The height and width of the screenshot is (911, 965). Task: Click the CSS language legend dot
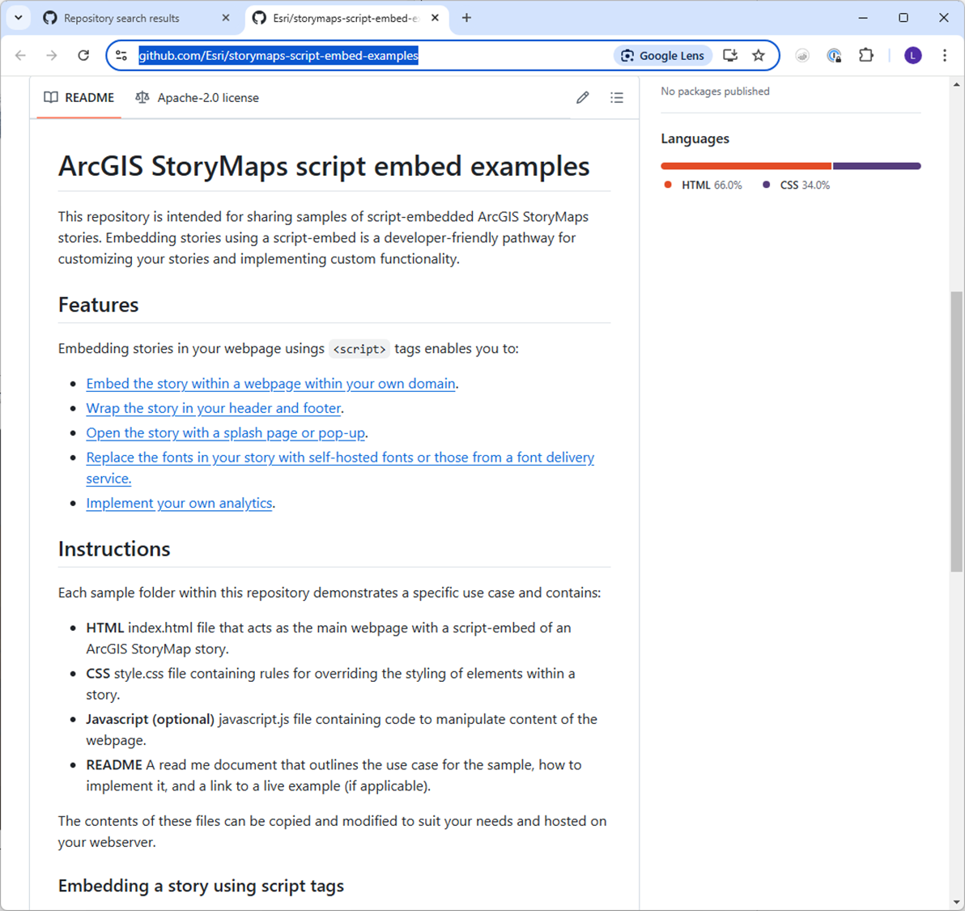coord(764,185)
